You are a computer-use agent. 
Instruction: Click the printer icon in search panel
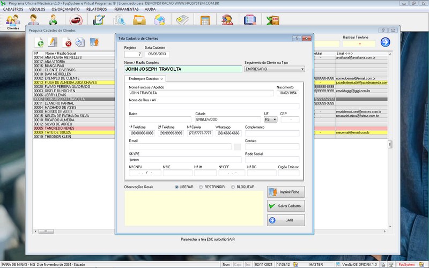click(x=80, y=43)
